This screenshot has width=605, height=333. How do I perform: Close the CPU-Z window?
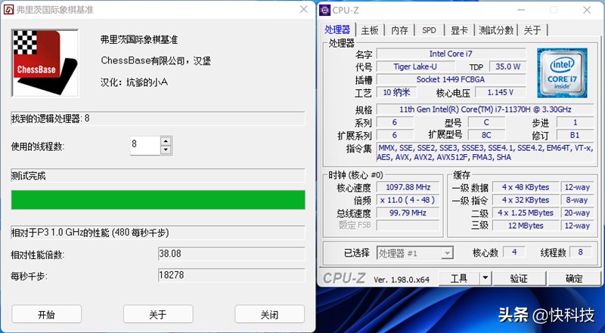pyautogui.click(x=587, y=10)
